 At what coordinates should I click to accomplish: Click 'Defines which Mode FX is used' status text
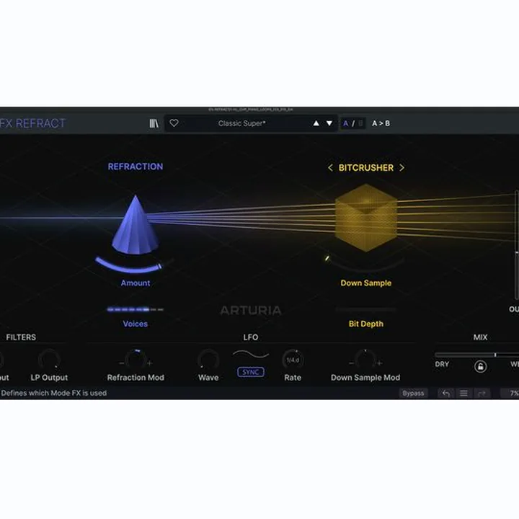(53, 394)
